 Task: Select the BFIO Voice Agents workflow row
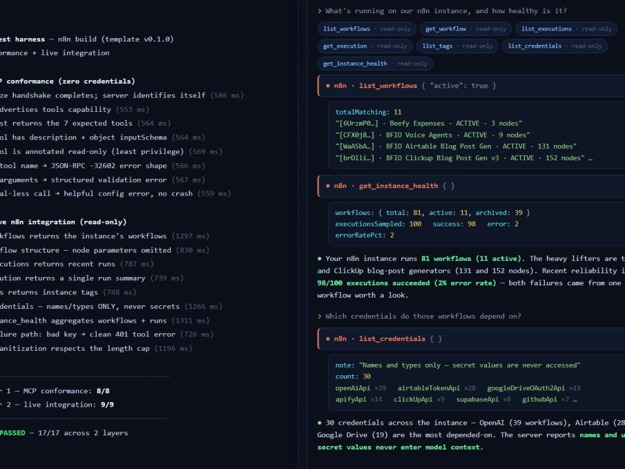tap(432, 135)
